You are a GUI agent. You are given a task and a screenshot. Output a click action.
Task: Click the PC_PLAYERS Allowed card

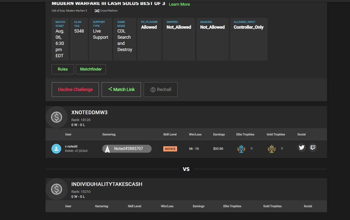tap(149, 39)
